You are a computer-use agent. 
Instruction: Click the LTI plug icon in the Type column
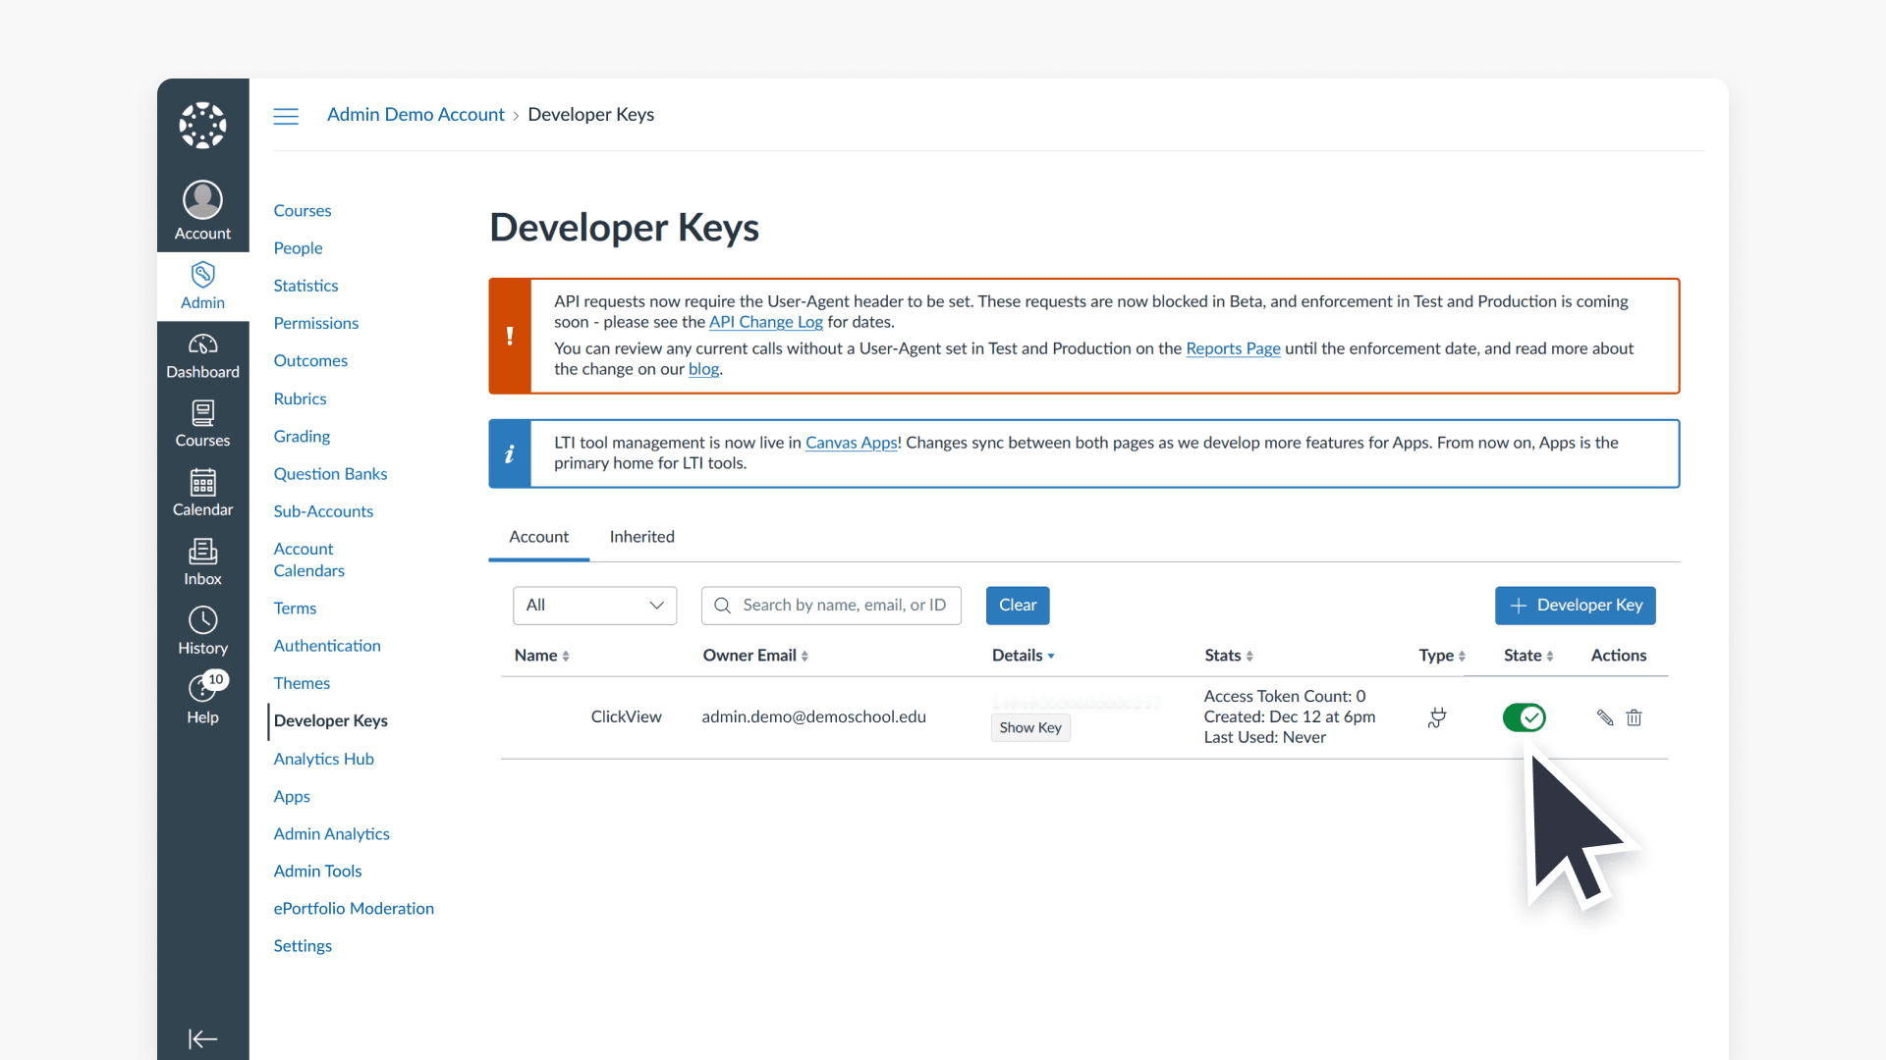(1436, 717)
